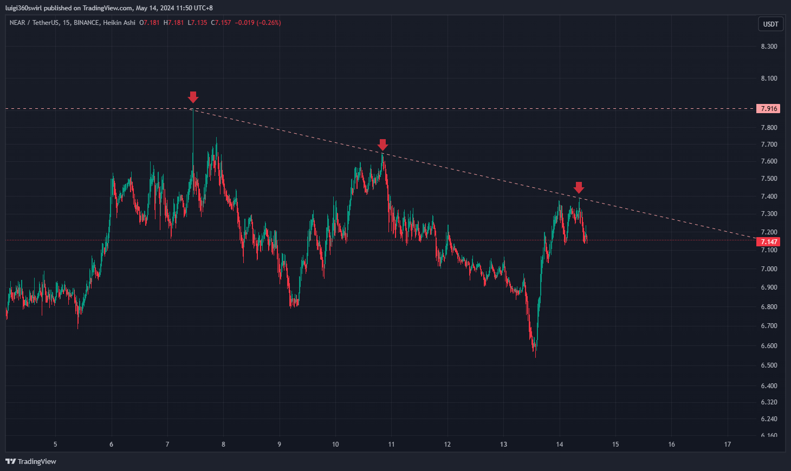Click the 6.800 price axis label
The height and width of the screenshot is (471, 791).
[x=769, y=307]
